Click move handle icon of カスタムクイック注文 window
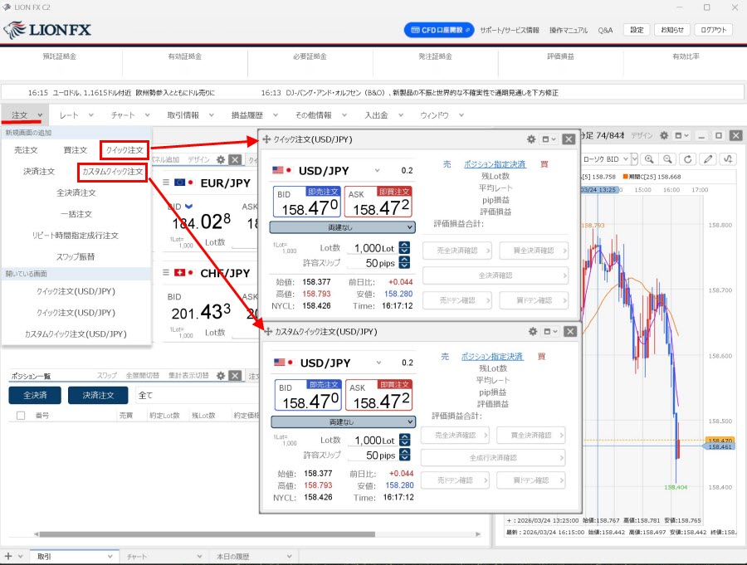The width and height of the screenshot is (747, 565). (267, 331)
